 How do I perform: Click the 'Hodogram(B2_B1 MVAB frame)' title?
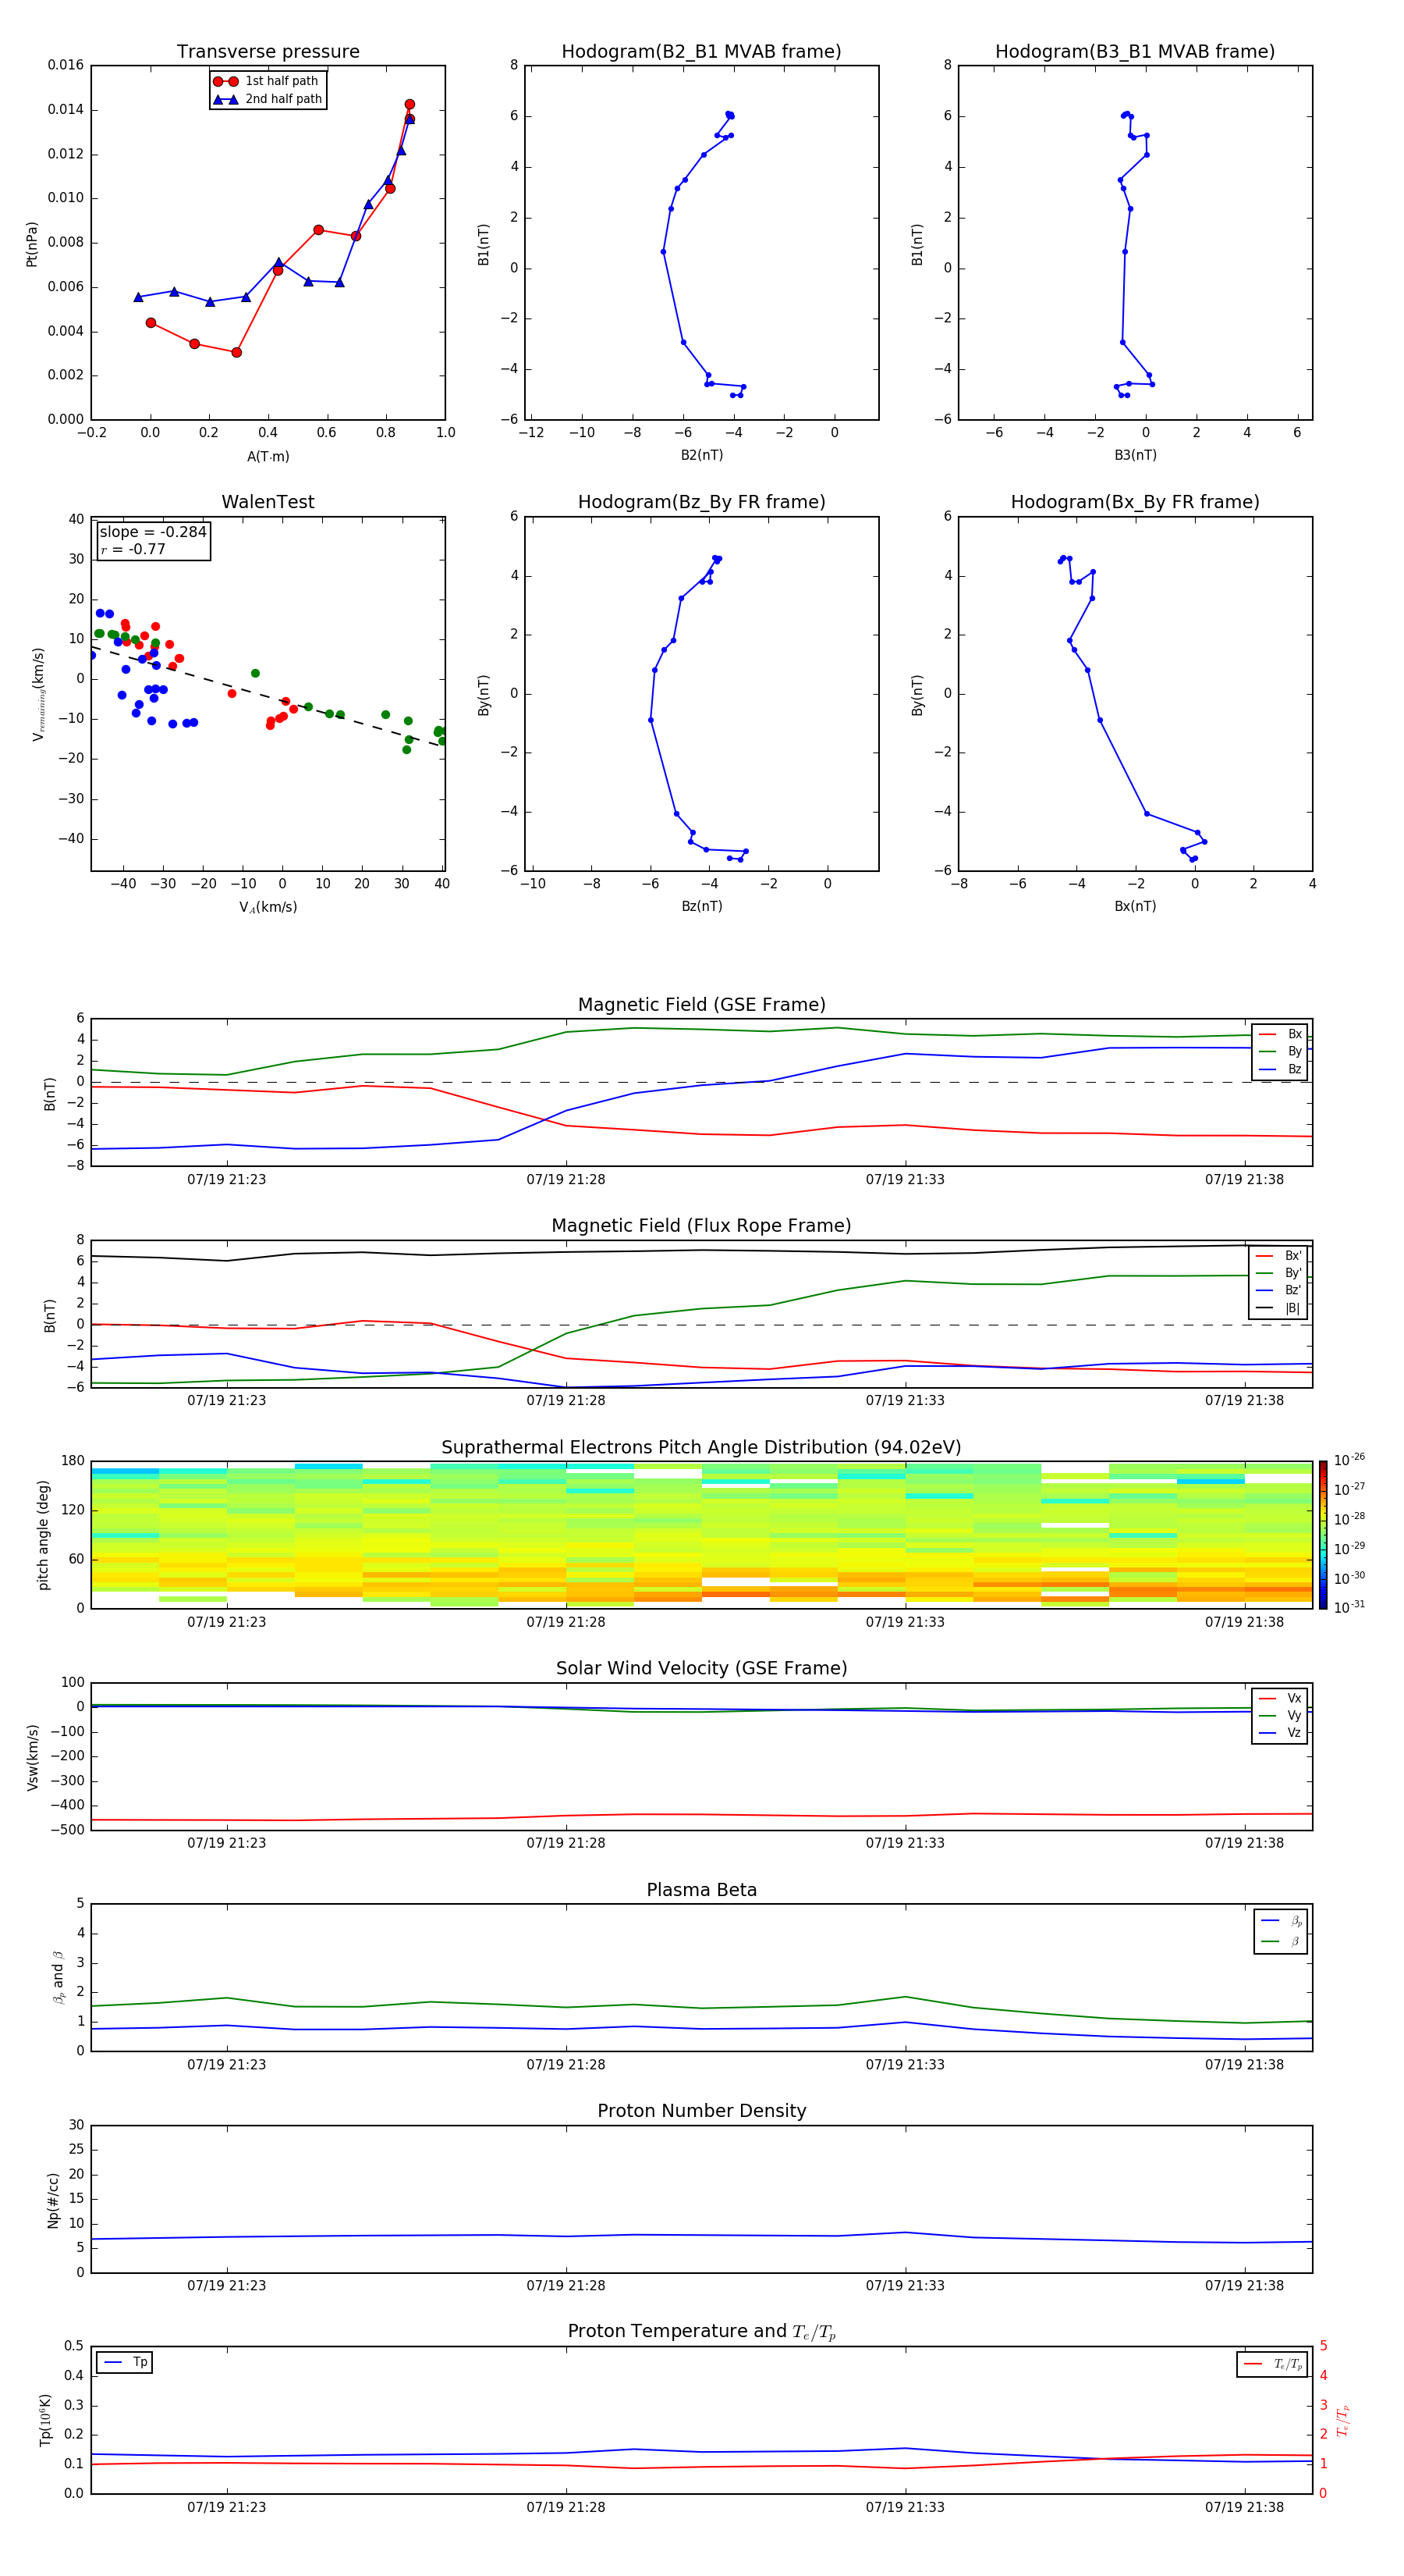(x=701, y=52)
